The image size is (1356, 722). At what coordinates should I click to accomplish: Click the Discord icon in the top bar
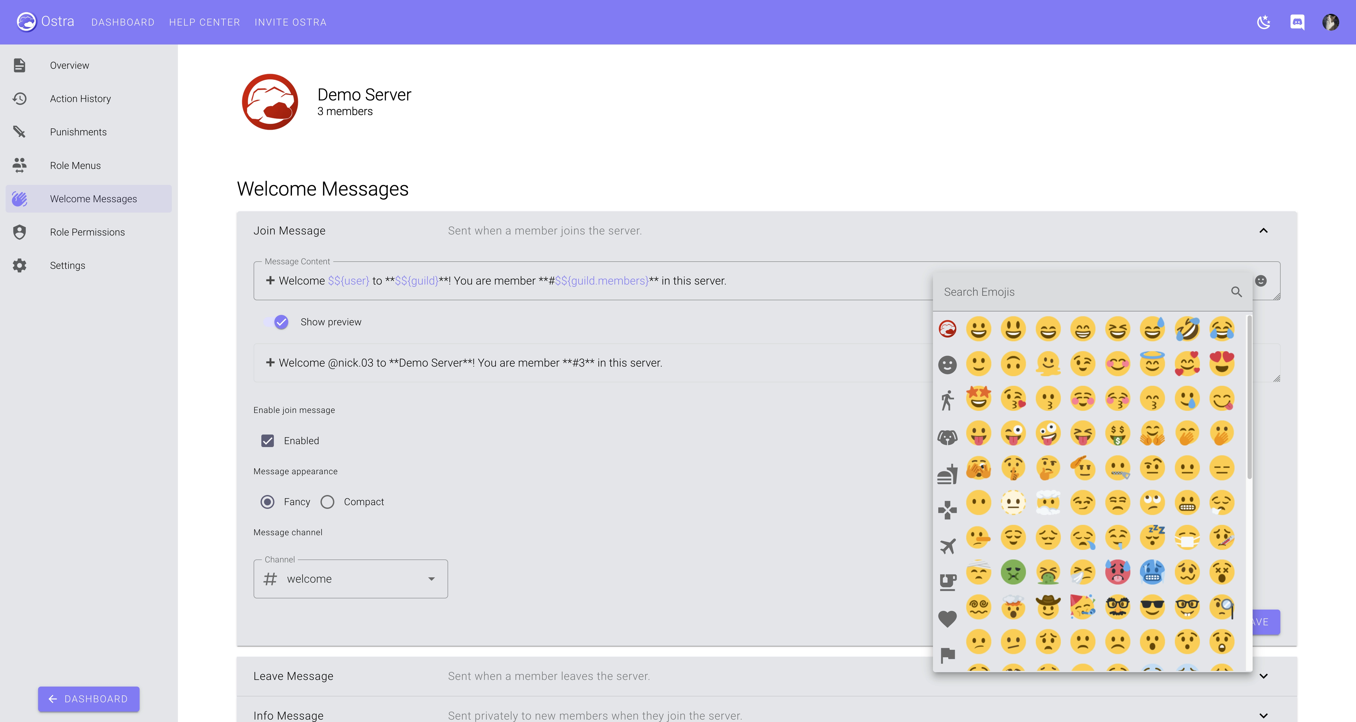click(x=1298, y=22)
